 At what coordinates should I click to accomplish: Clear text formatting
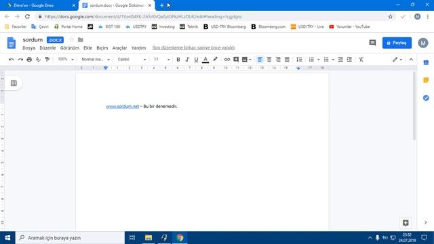(361, 60)
